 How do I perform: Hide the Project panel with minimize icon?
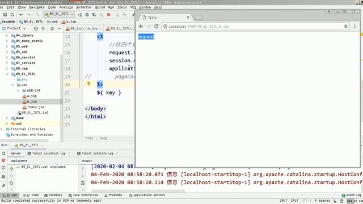[59, 28]
